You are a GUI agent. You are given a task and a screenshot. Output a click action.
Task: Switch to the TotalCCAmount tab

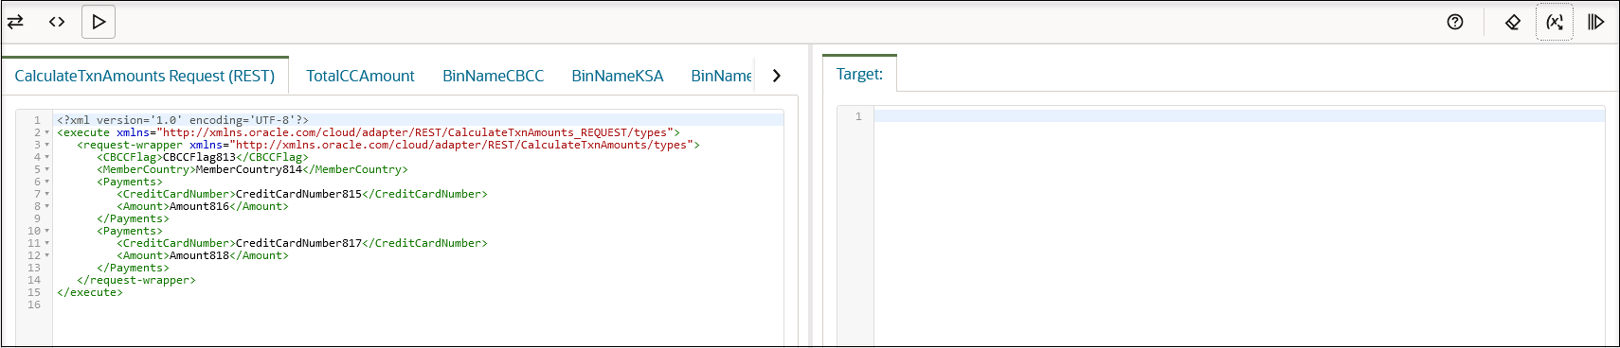(360, 76)
